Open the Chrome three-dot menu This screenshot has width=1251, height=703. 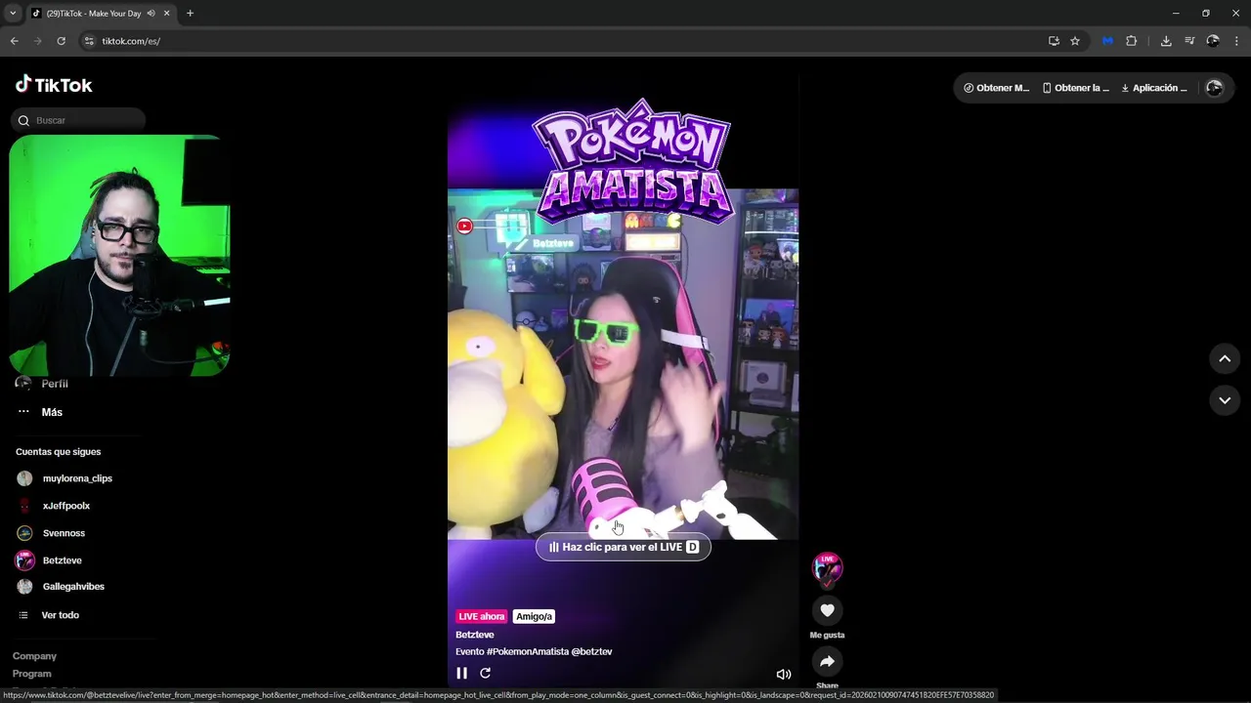[1237, 41]
